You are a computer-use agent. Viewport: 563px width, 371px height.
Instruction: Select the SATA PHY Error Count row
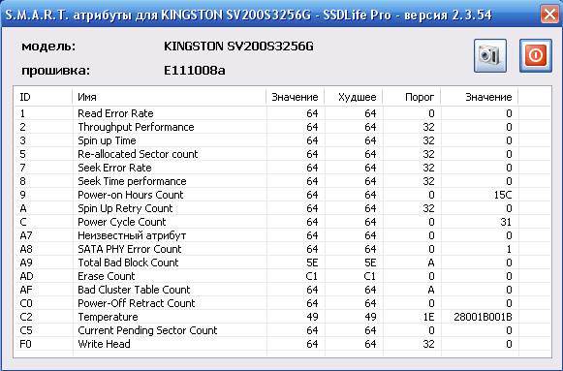tap(282, 249)
